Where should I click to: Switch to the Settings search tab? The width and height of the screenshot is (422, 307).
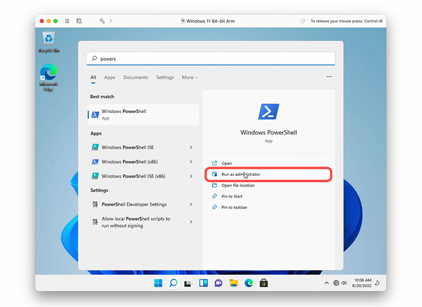tap(165, 78)
